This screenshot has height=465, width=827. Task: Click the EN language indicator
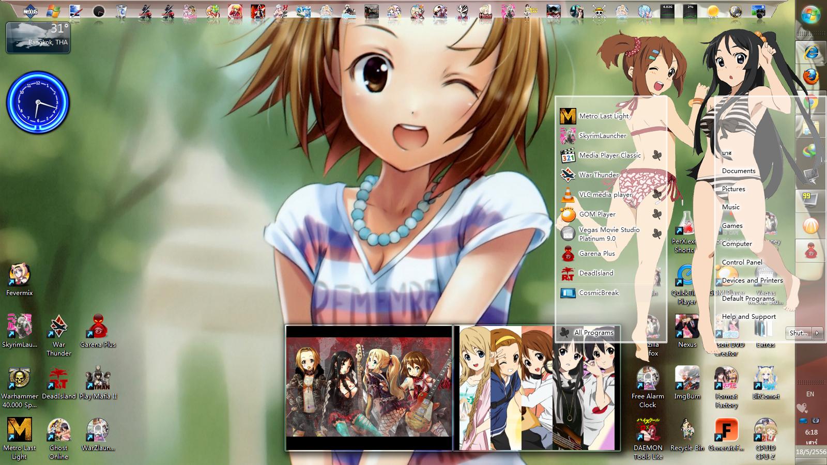[810, 394]
